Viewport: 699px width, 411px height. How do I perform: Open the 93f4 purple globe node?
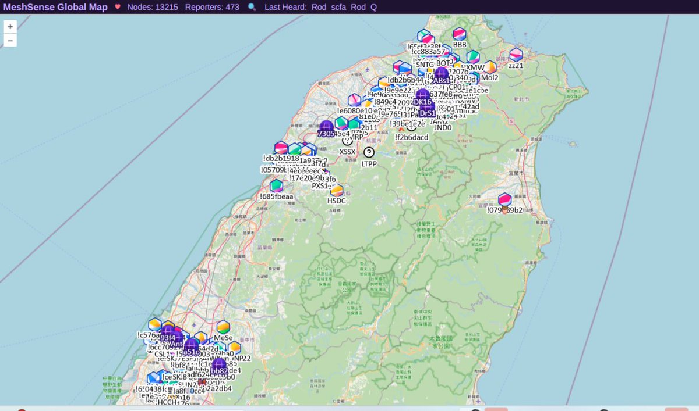tap(168, 332)
